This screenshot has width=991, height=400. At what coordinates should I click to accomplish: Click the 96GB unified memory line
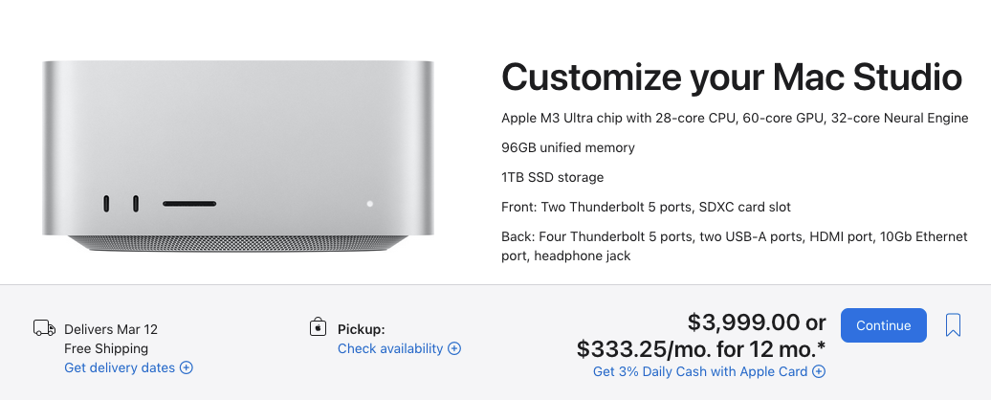tap(568, 148)
